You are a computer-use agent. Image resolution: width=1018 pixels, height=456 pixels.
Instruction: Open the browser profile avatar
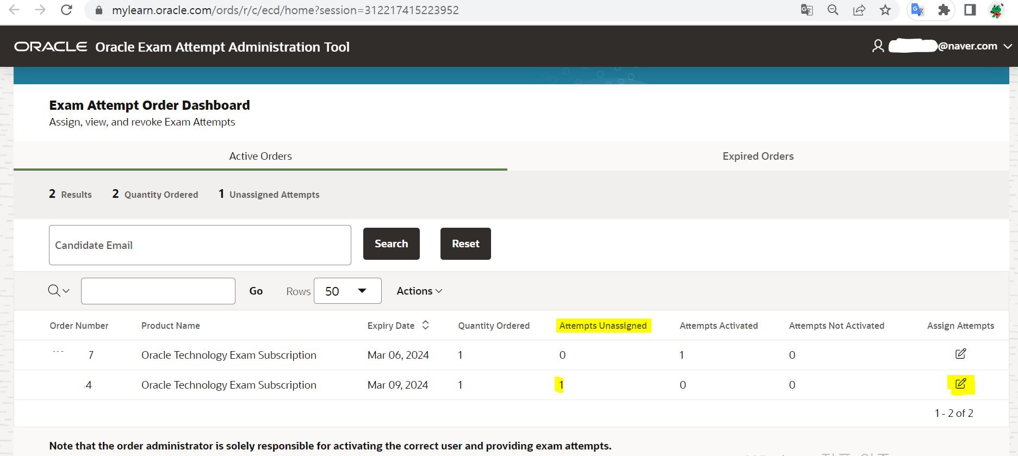click(x=996, y=10)
